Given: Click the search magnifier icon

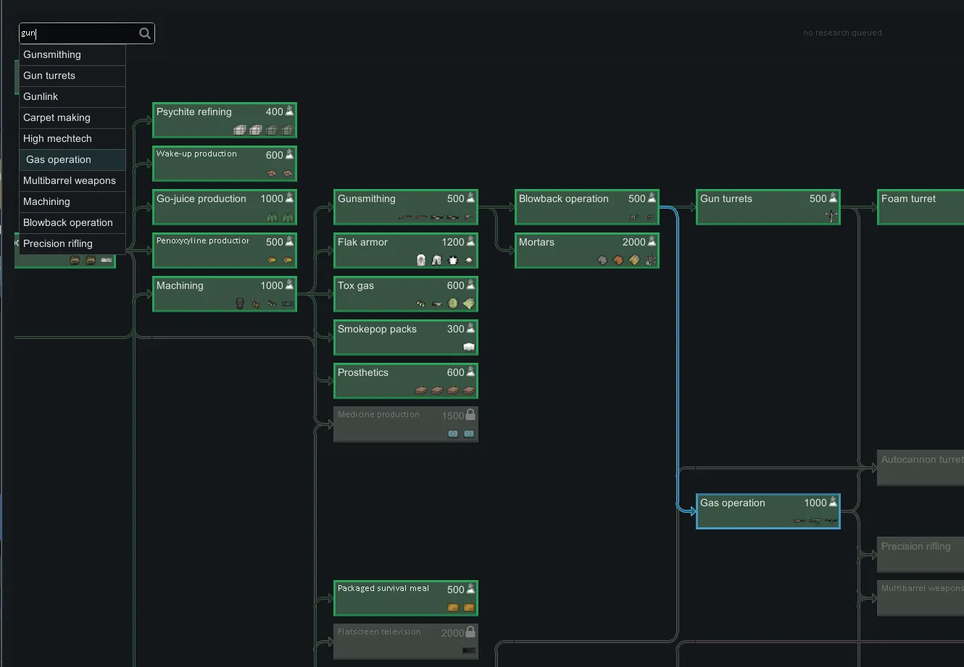Looking at the screenshot, I should [145, 33].
